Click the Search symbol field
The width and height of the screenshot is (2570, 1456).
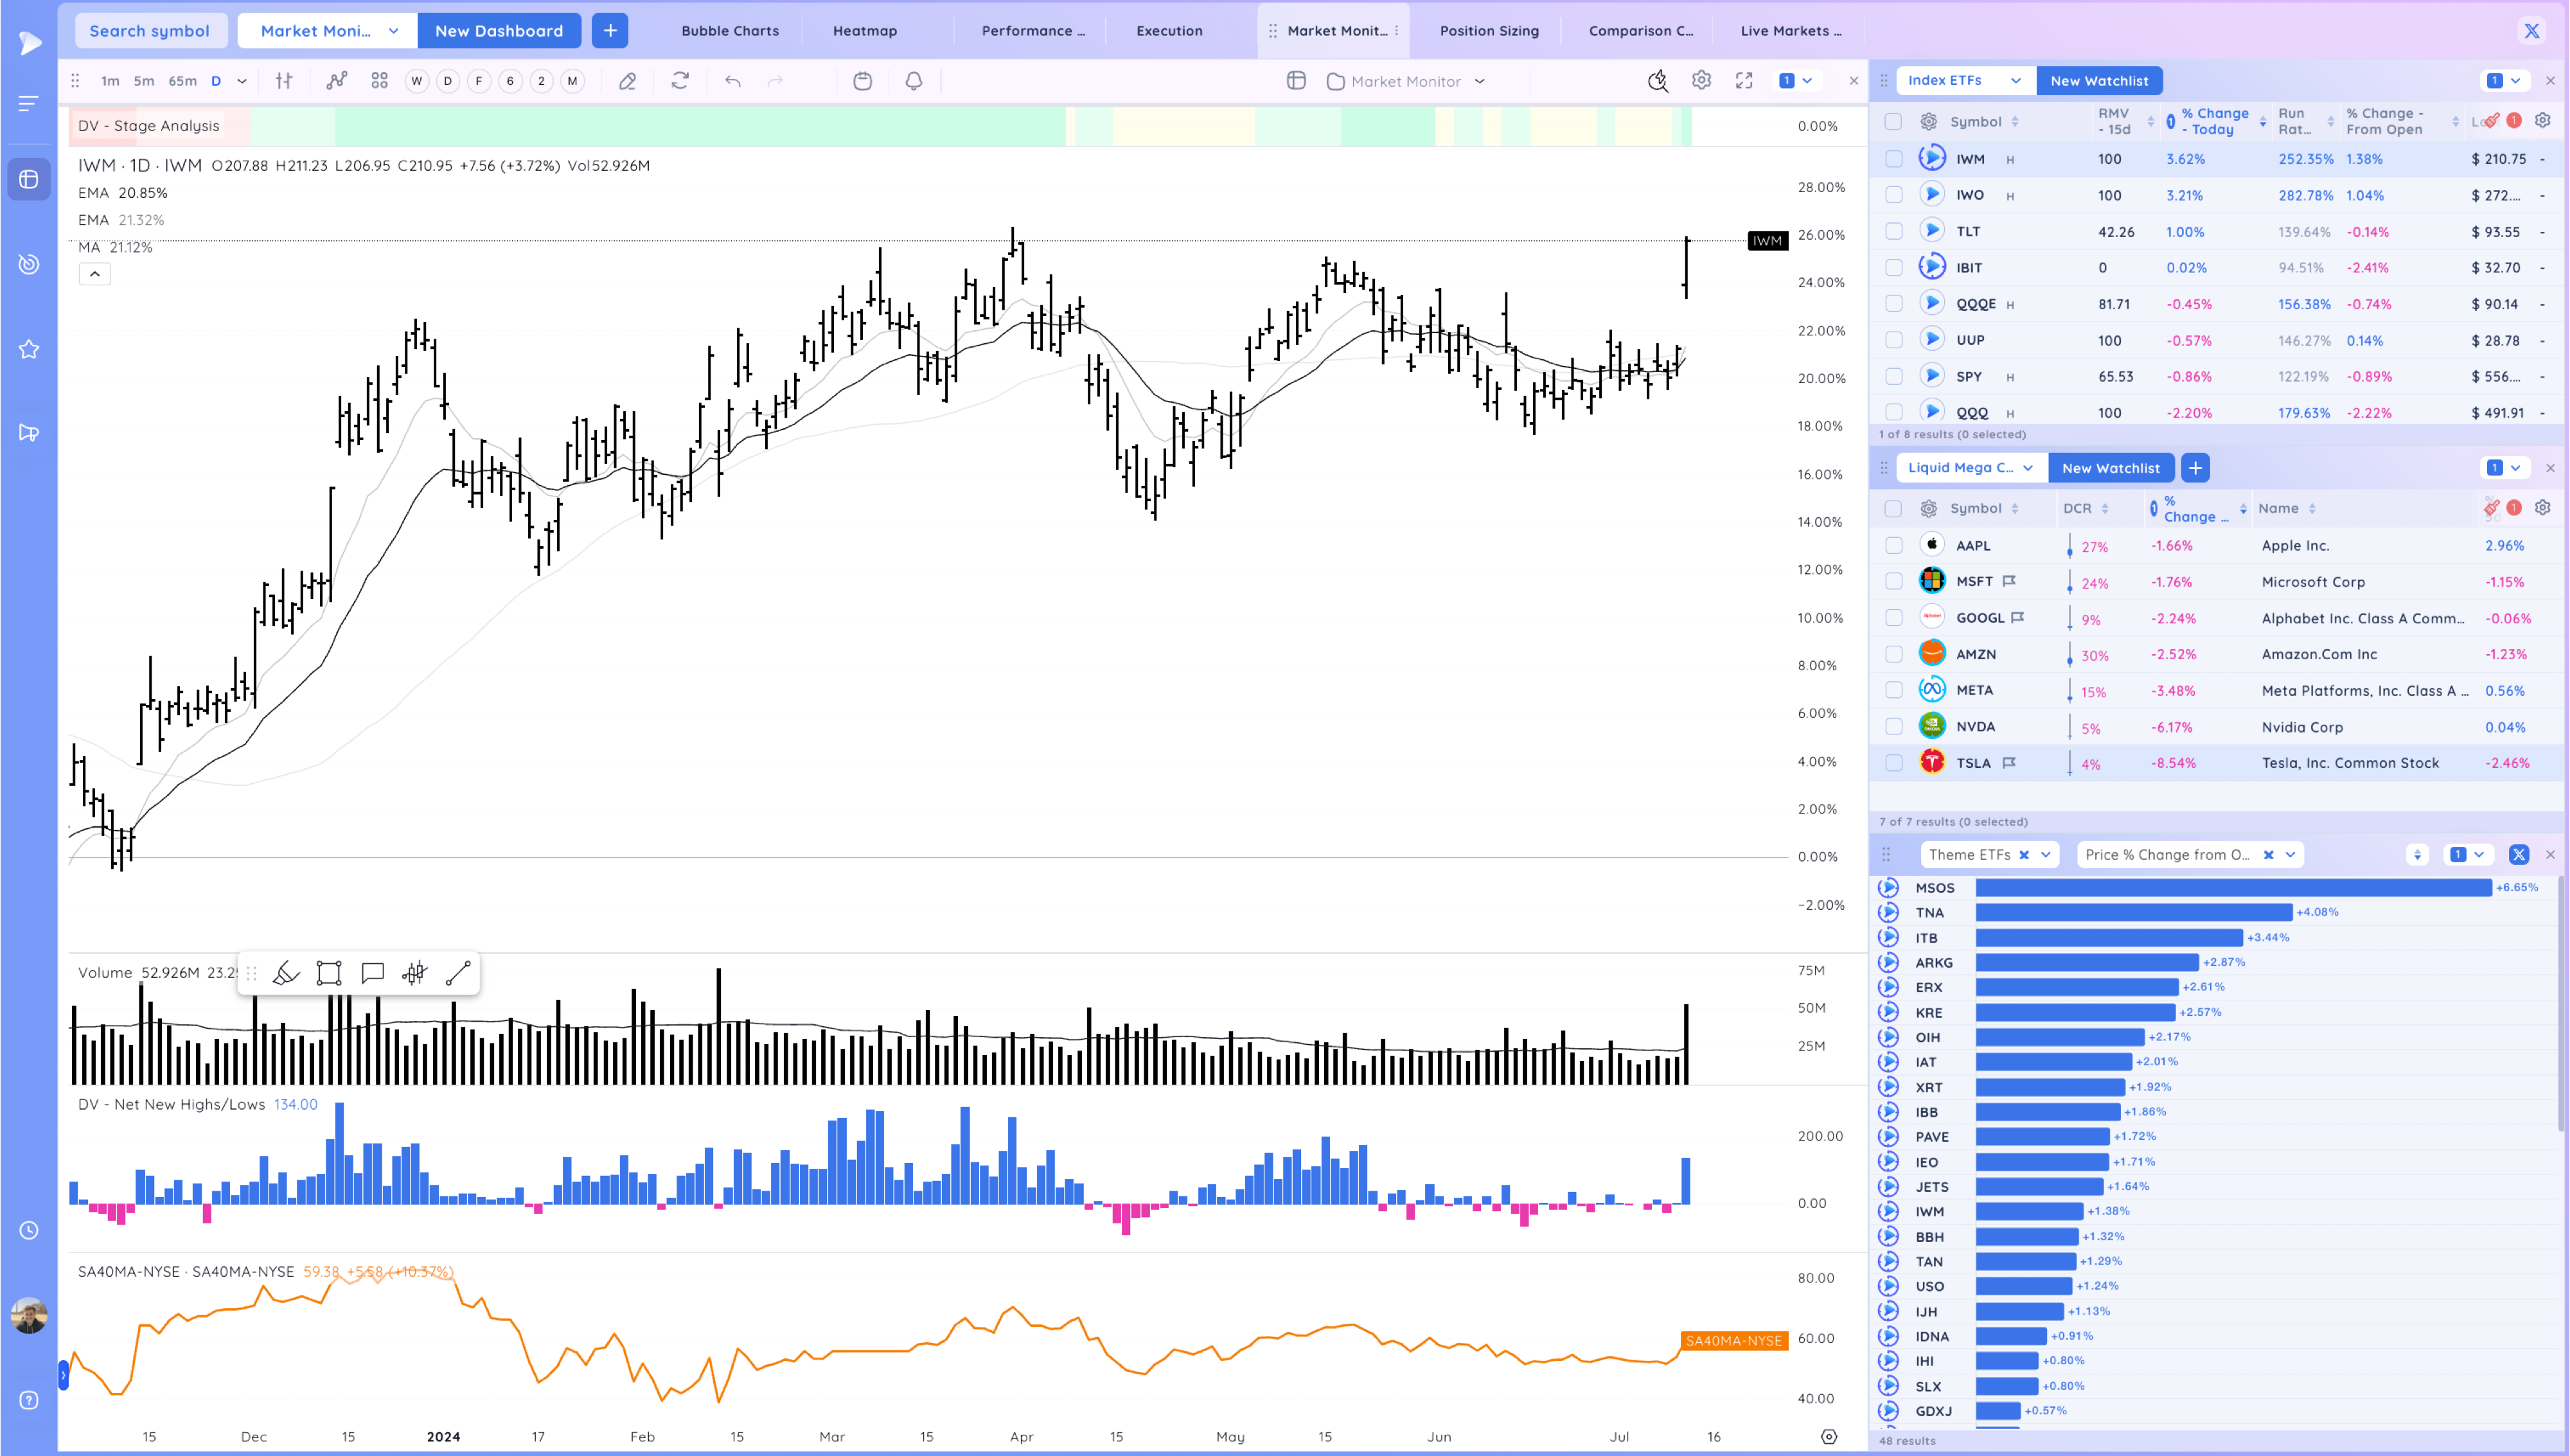[150, 31]
